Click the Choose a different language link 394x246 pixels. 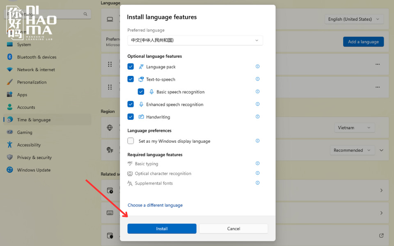pyautogui.click(x=155, y=205)
